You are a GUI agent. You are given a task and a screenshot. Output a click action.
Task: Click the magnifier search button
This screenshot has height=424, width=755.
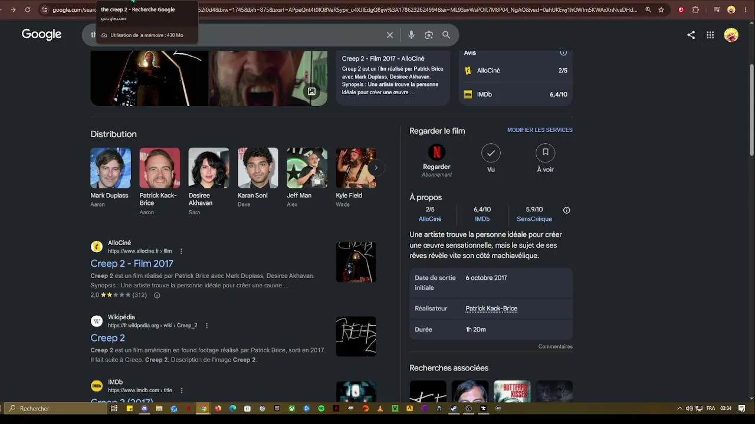tap(447, 35)
